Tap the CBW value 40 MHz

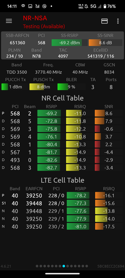[x=80, y=72]
